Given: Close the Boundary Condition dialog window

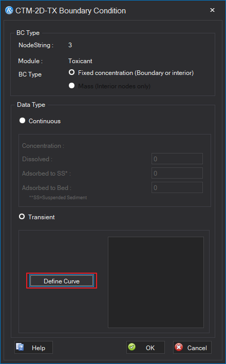Looking at the screenshot, I should pos(212,10).
